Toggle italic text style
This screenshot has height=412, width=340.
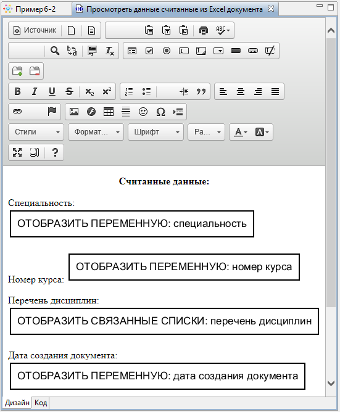tap(35, 91)
